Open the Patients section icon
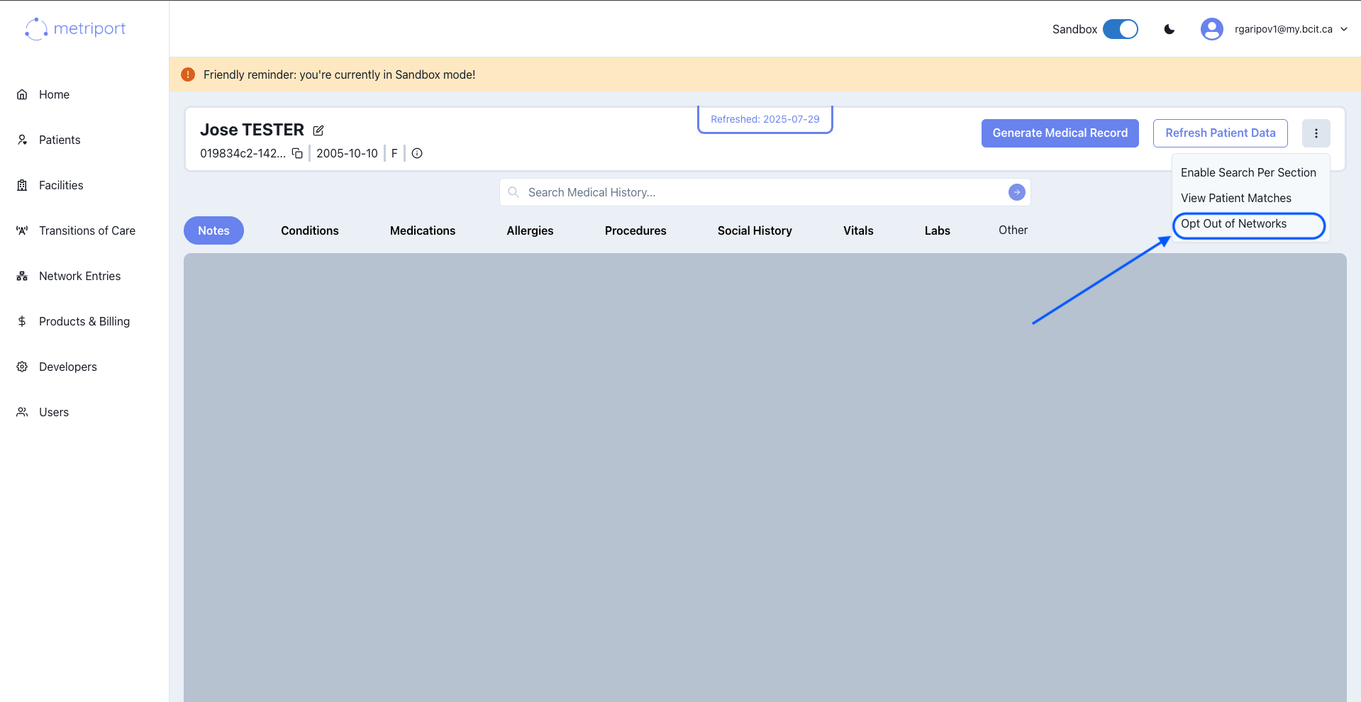This screenshot has width=1361, height=702. pos(22,139)
